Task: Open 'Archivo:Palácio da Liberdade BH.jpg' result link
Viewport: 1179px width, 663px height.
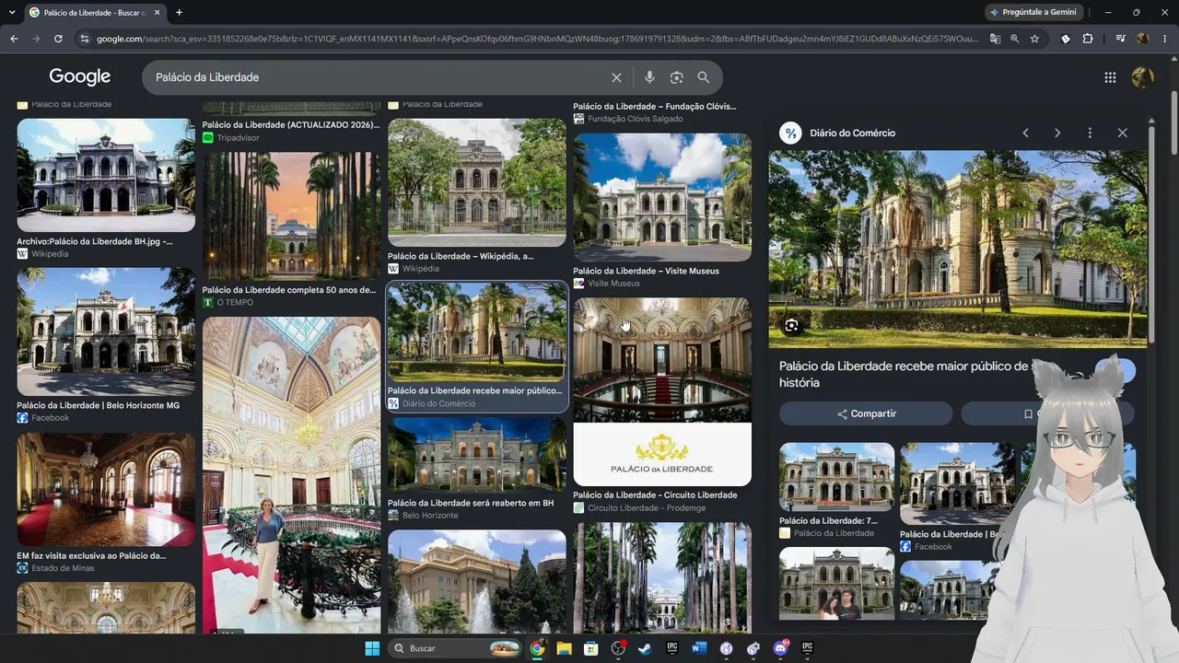Action: click(x=95, y=241)
